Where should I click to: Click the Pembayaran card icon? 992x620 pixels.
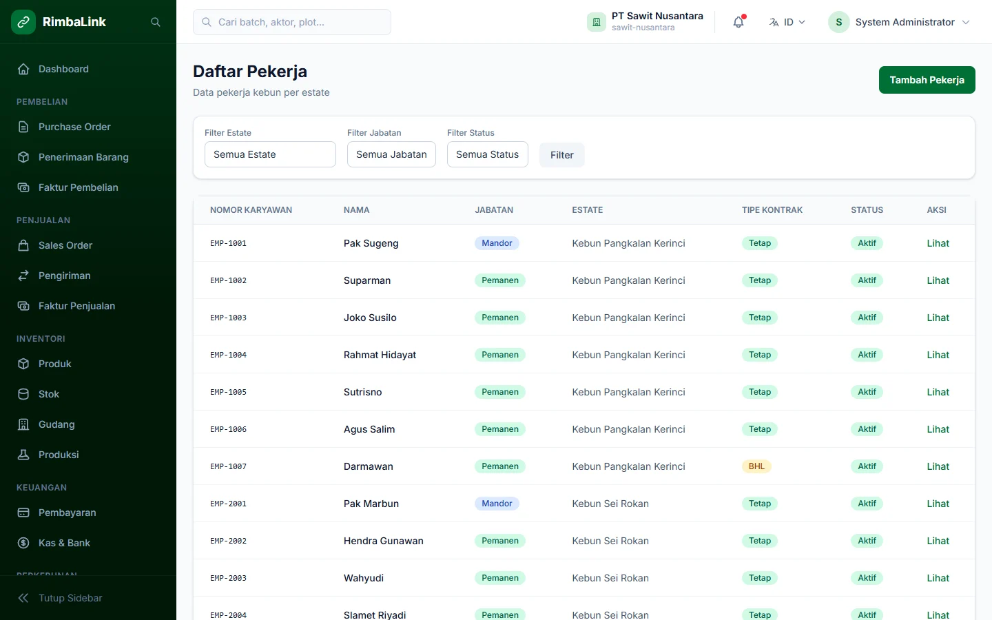[x=23, y=513]
